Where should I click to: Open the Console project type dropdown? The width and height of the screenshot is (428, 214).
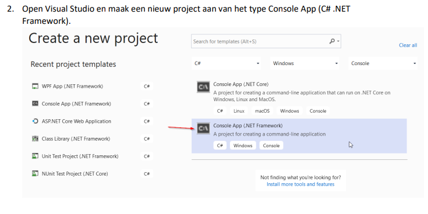(383, 63)
